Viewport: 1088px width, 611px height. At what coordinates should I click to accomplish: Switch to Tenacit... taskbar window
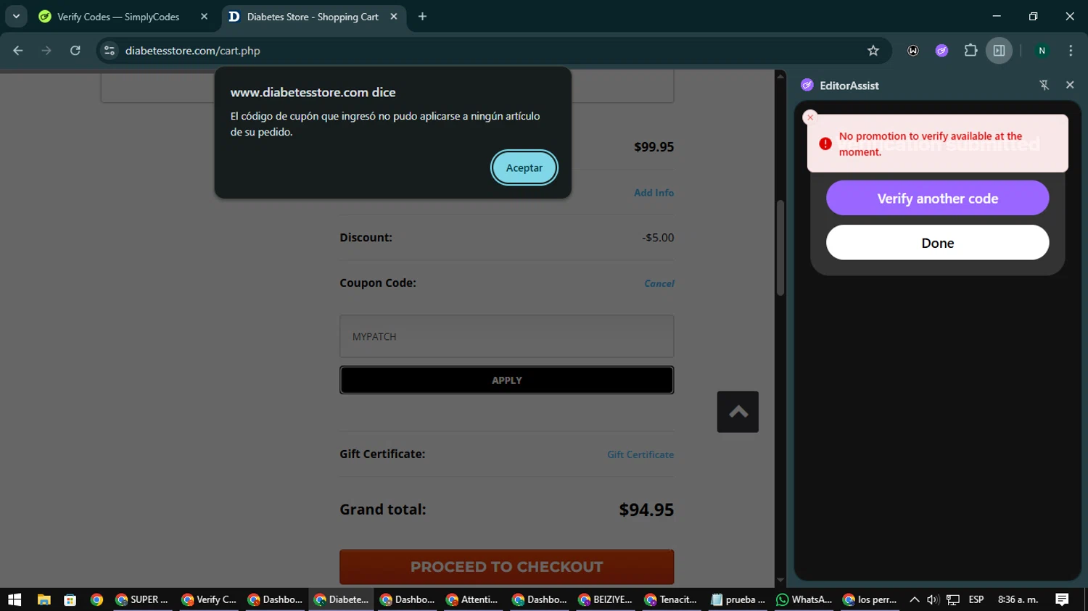pyautogui.click(x=672, y=599)
